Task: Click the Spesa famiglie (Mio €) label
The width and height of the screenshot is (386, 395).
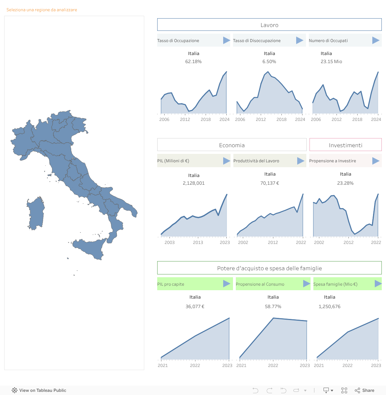Action: pos(335,284)
